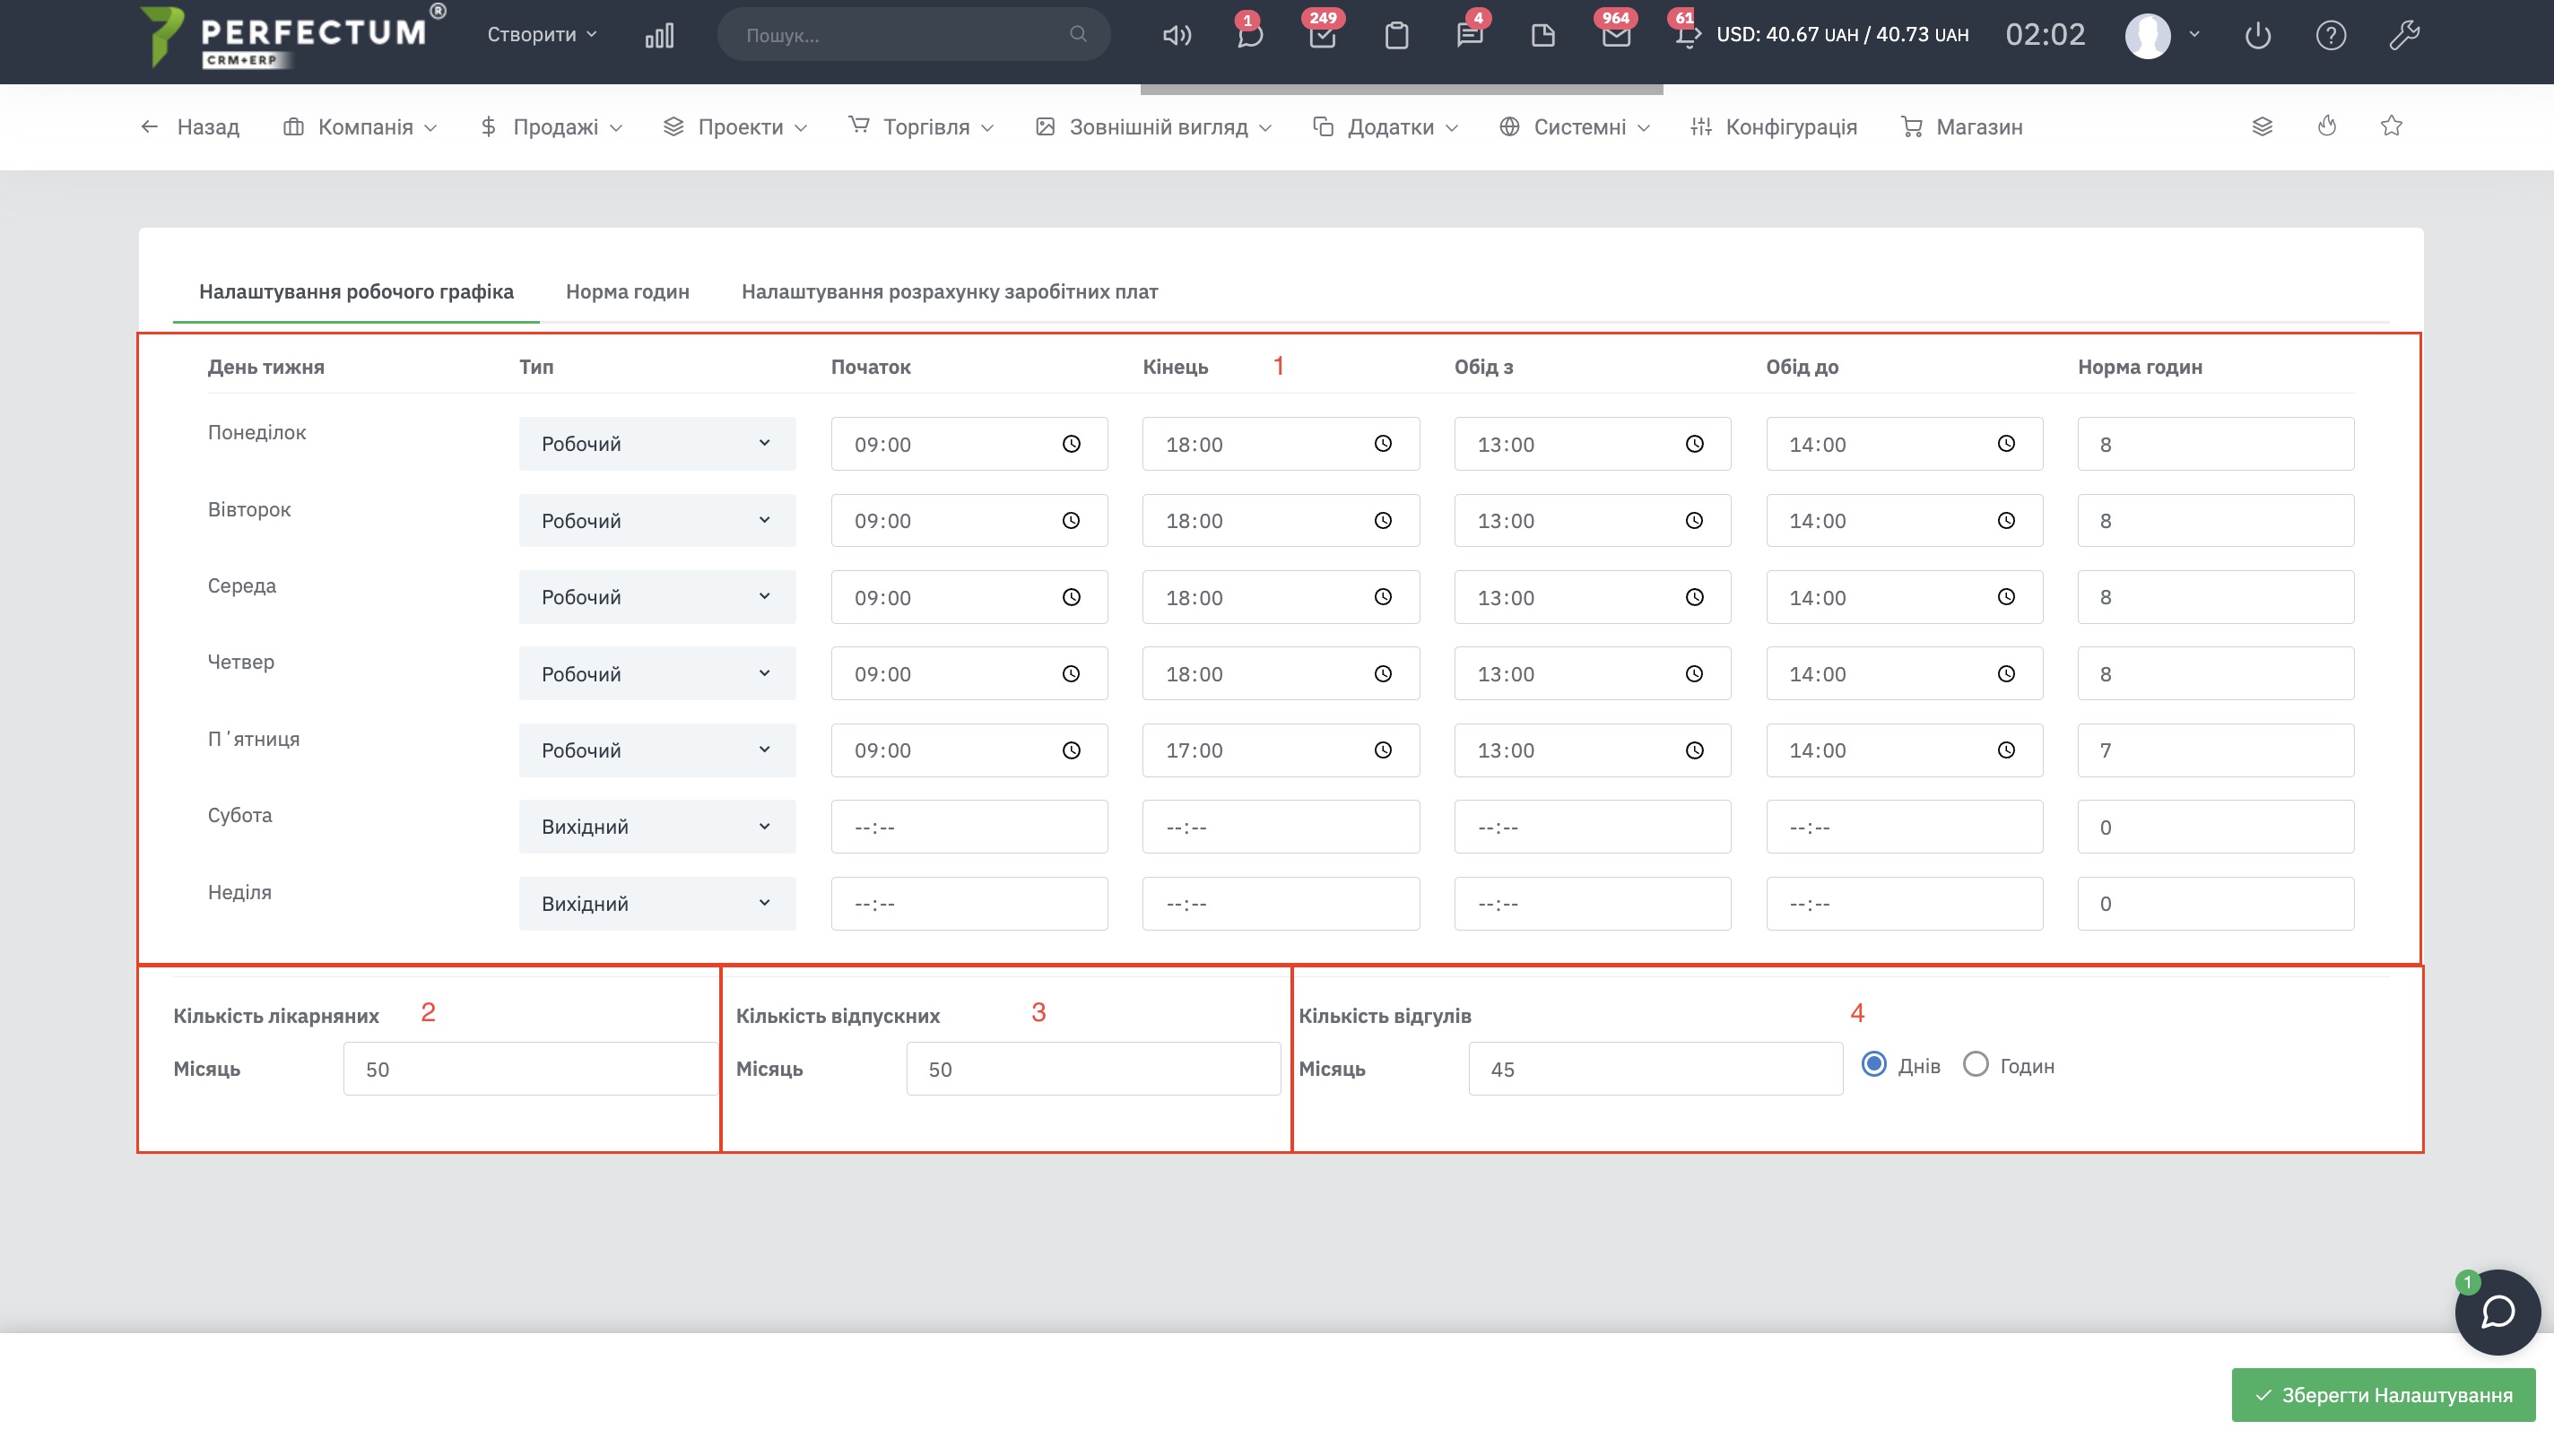Click the Кількість лікарняних month input

pos(530,1068)
